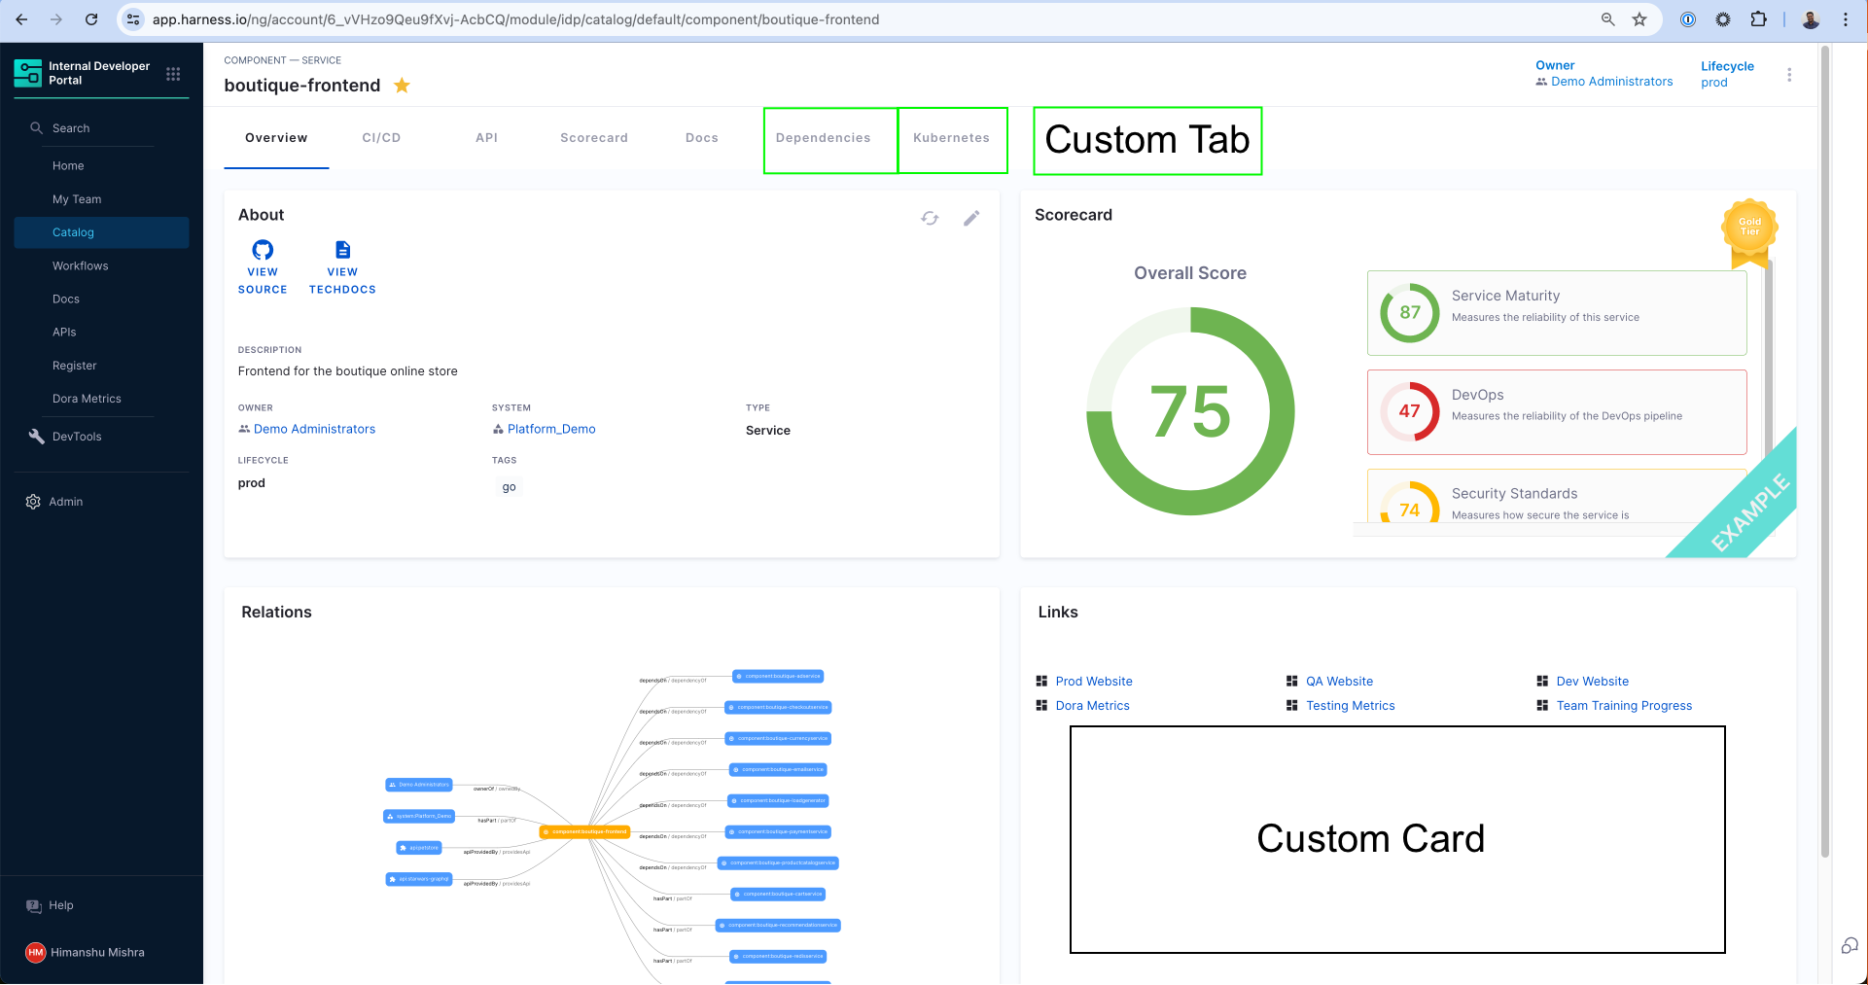1868x985 pixels.
Task: Click the Service Maturity score card
Action: tap(1556, 313)
